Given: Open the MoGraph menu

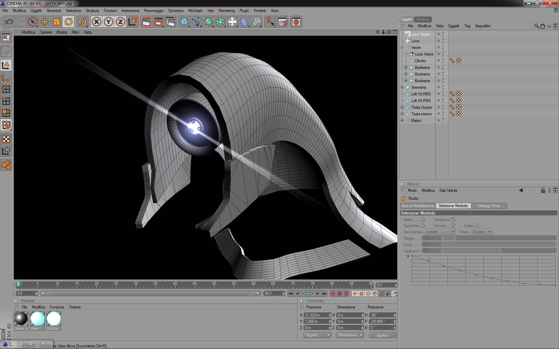Looking at the screenshot, I should 195,11.
